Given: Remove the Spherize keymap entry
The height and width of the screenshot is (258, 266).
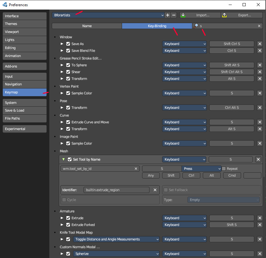Looking at the screenshot, I should click(x=260, y=254).
